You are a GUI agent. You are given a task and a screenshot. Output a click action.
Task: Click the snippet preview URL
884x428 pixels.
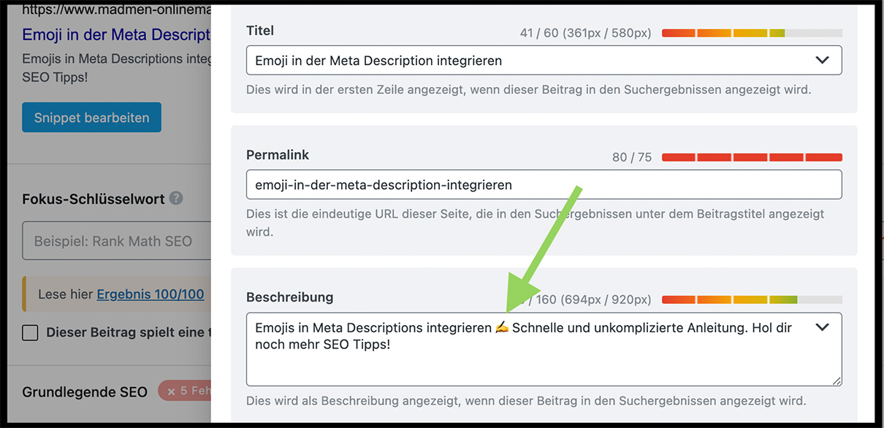click(116, 11)
